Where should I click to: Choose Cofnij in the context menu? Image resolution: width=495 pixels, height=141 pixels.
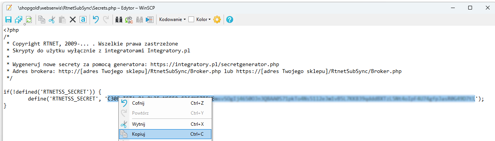tap(165, 103)
